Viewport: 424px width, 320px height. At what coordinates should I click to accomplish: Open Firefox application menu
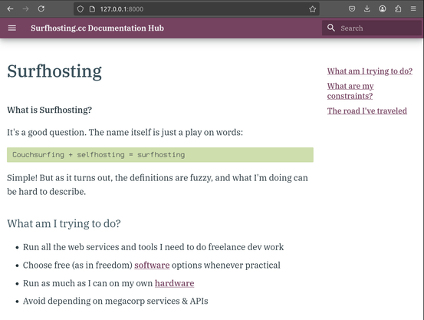pyautogui.click(x=413, y=9)
